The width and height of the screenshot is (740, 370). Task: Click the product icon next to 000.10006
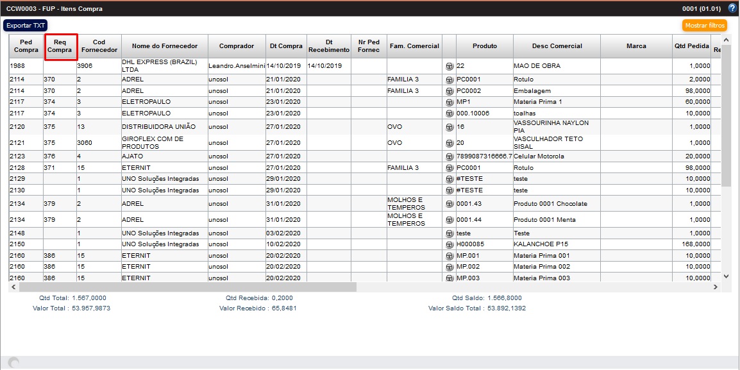[449, 113]
